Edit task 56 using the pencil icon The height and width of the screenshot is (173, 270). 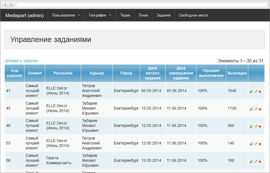pos(256,161)
